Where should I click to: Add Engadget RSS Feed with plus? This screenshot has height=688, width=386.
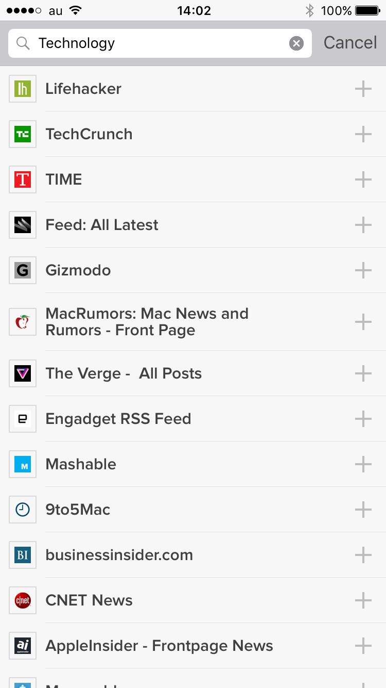point(363,419)
